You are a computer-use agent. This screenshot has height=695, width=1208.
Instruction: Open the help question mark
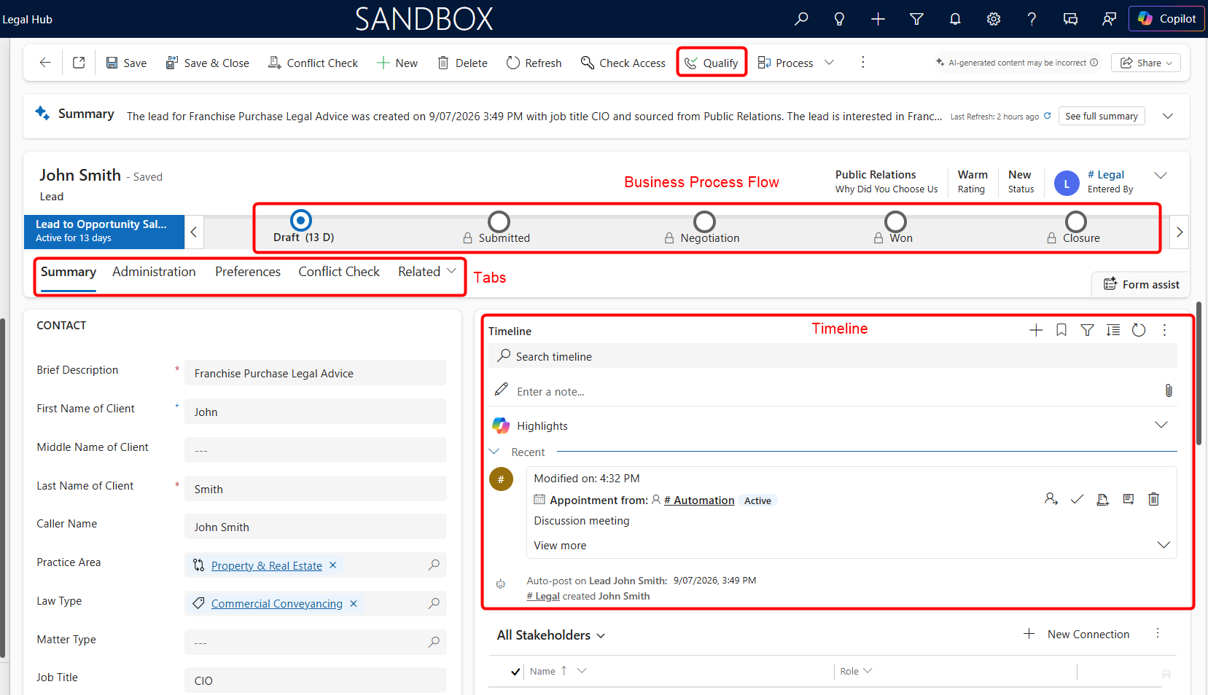click(1032, 19)
